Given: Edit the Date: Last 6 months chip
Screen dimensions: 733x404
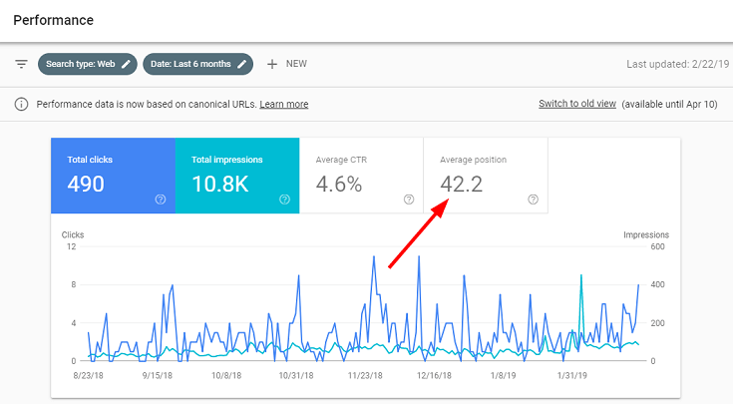Looking at the screenshot, I should tap(241, 64).
